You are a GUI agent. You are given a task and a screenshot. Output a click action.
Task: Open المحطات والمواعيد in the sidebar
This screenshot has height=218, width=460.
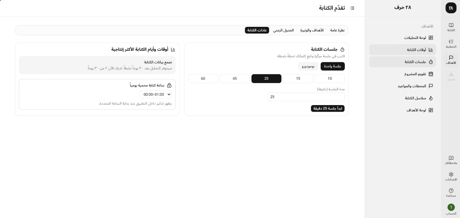point(403,86)
